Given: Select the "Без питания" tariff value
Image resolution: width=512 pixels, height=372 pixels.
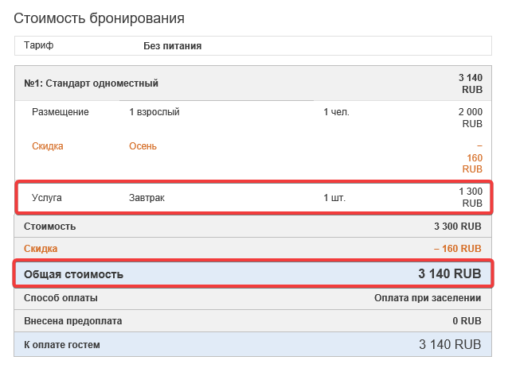Looking at the screenshot, I should (172, 46).
